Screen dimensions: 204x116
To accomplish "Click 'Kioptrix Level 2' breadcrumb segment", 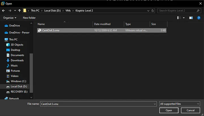I will click(84, 11).
